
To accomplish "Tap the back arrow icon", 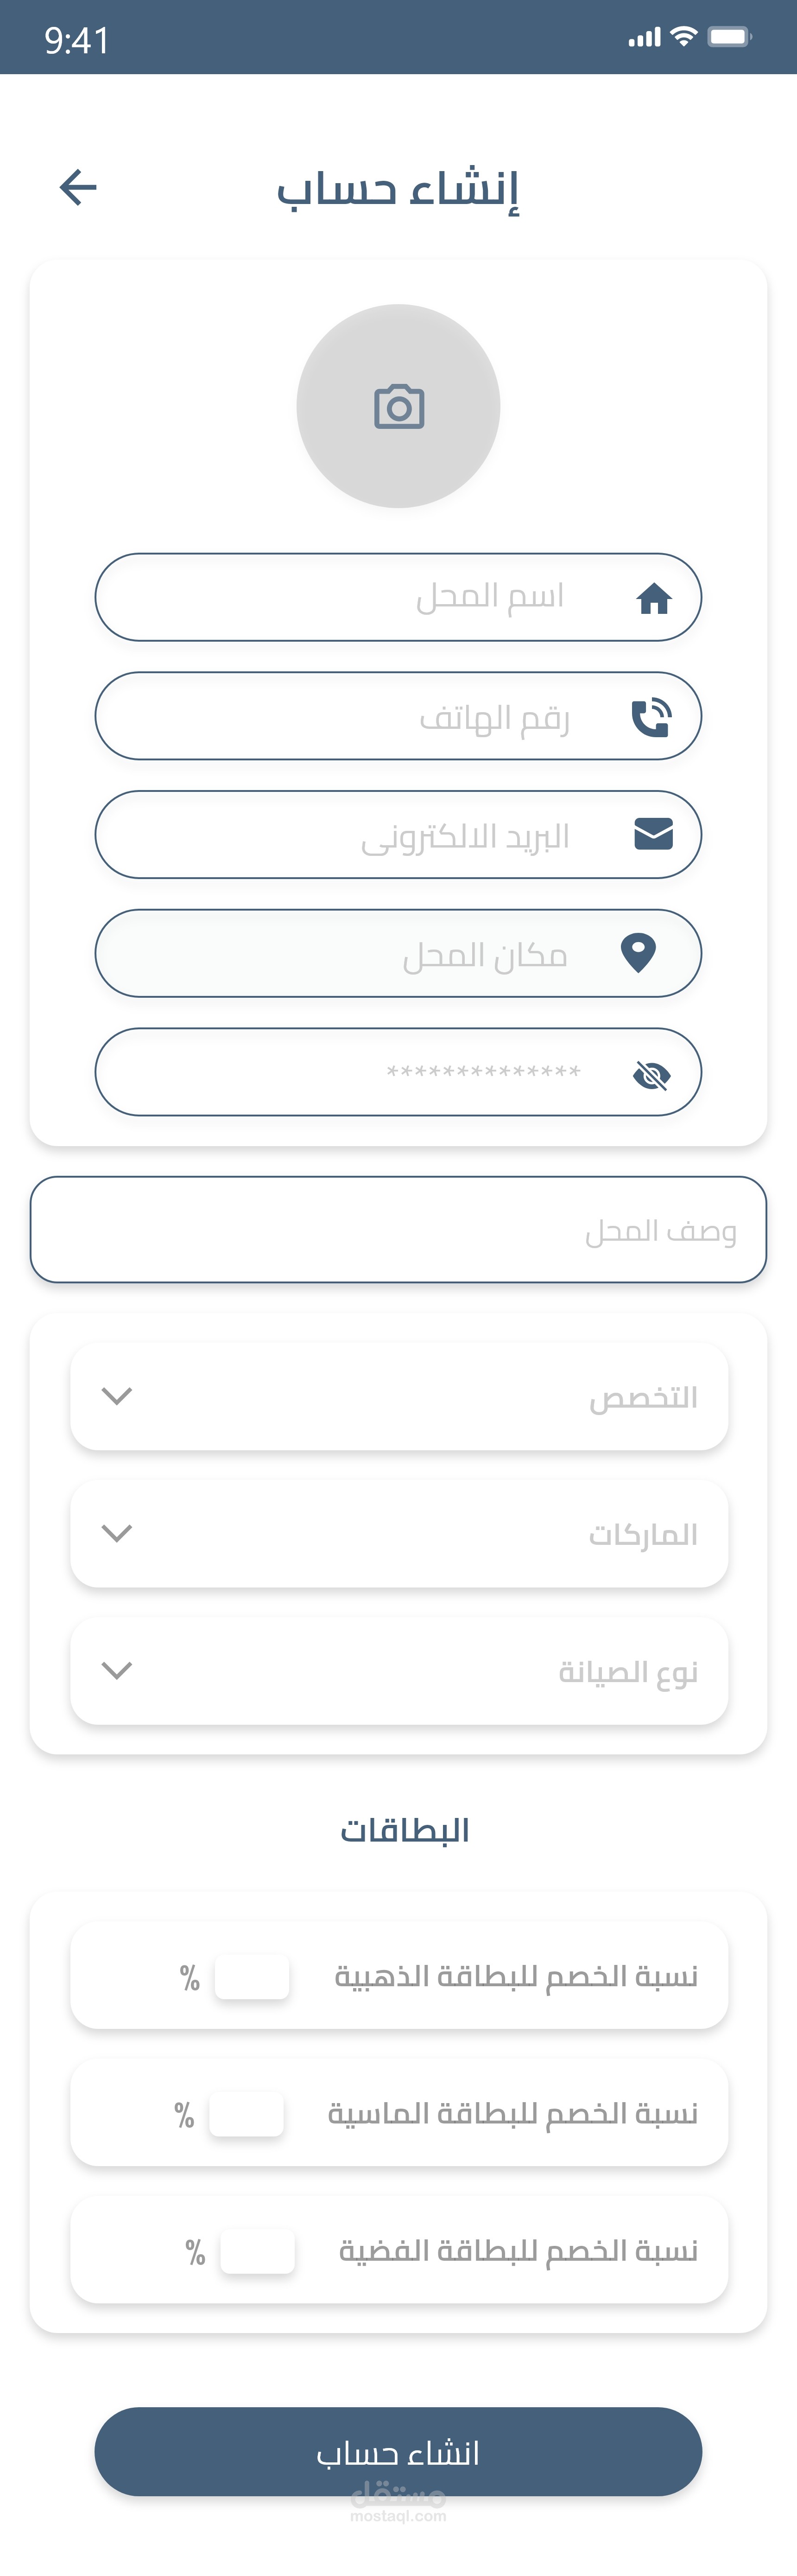I will pyautogui.click(x=78, y=187).
